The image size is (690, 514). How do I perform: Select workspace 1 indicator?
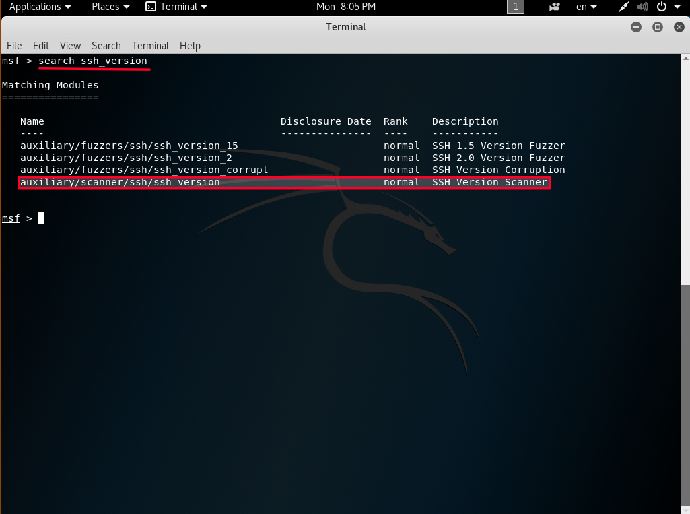[516, 7]
